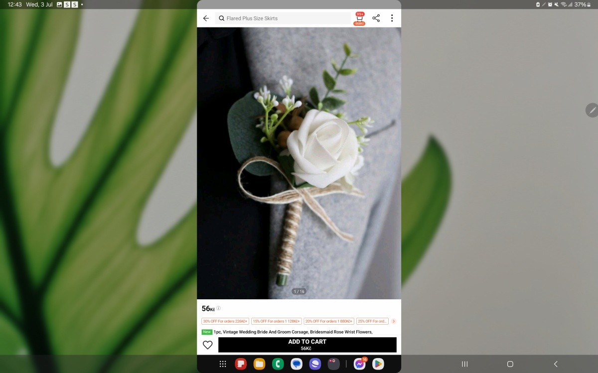Tap the green 'New' badge beside product title
This screenshot has height=373, width=598.
click(x=207, y=332)
